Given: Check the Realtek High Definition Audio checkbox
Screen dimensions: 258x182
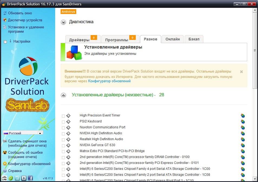Looking at the screenshot, I should 63,140.
